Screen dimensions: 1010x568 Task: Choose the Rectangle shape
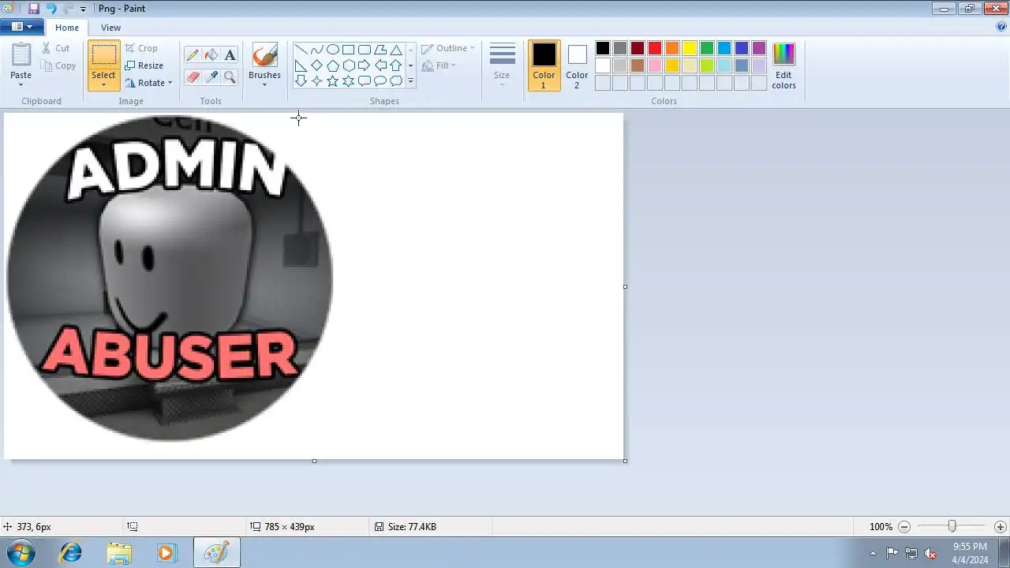[x=348, y=50]
